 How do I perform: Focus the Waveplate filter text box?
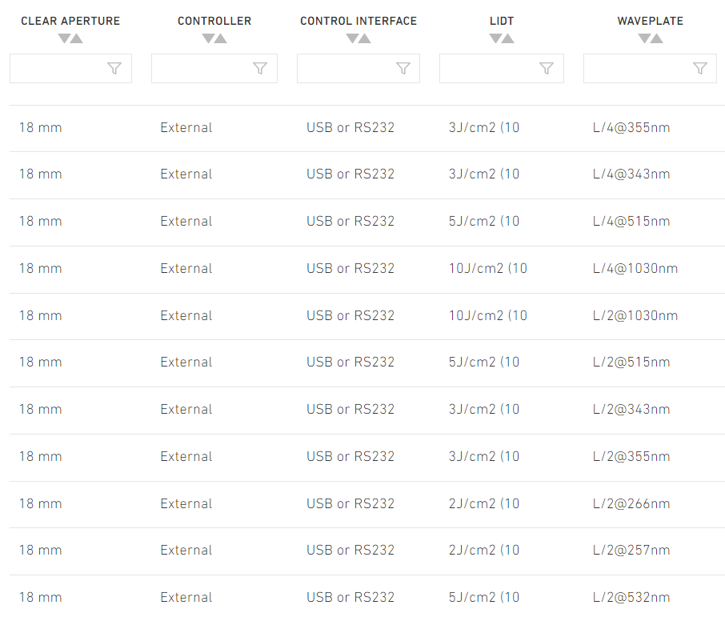650,69
